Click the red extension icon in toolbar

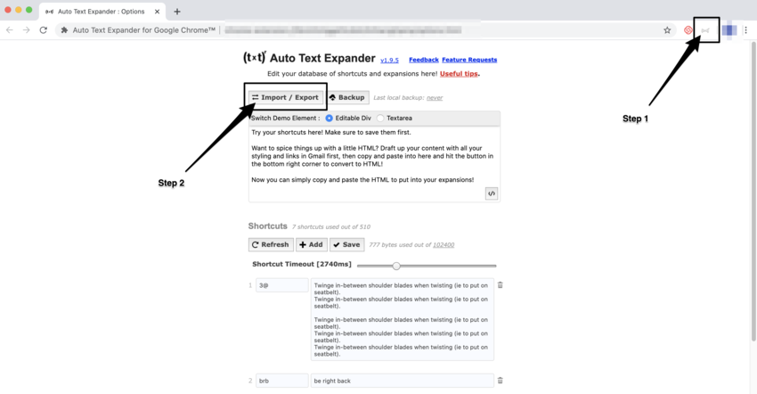688,30
